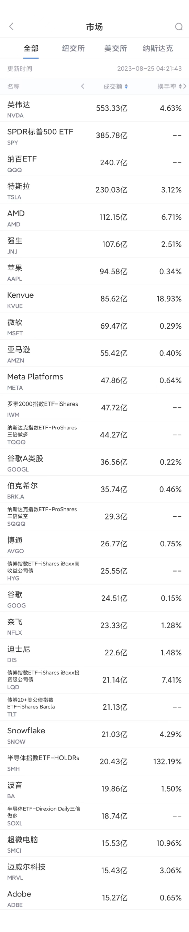Click right chevron after 换手率 header
Image resolution: width=189 pixels, height=932 pixels.
pos(185,86)
